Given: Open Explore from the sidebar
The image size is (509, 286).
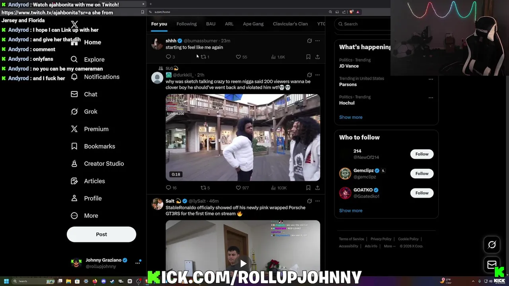Looking at the screenshot, I should (87, 60).
